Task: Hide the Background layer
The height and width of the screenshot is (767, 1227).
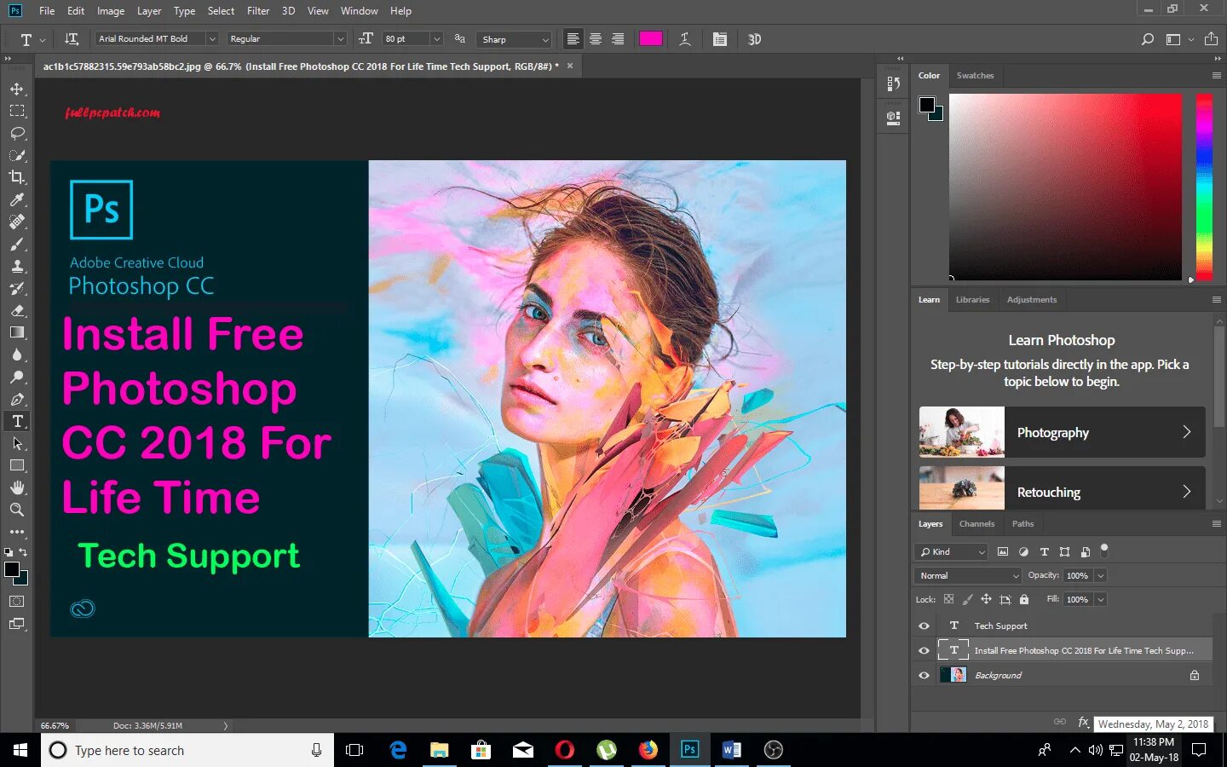Action: (x=924, y=675)
